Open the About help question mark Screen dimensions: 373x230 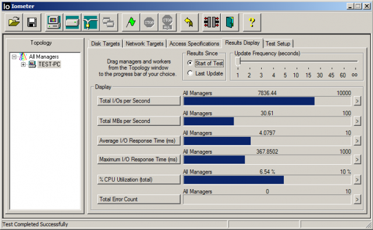click(x=252, y=22)
